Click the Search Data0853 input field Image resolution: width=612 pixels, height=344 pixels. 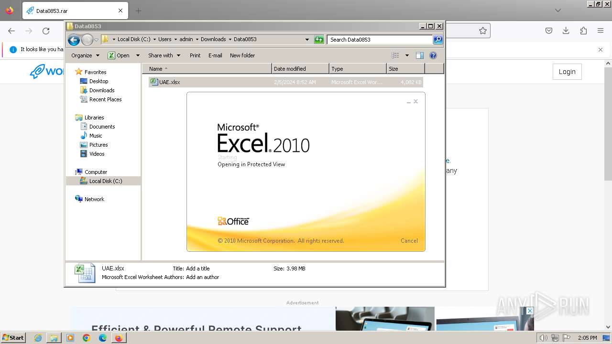click(x=380, y=40)
